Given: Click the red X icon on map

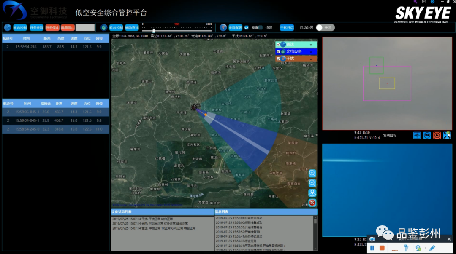Looking at the screenshot, I should click(312, 203).
